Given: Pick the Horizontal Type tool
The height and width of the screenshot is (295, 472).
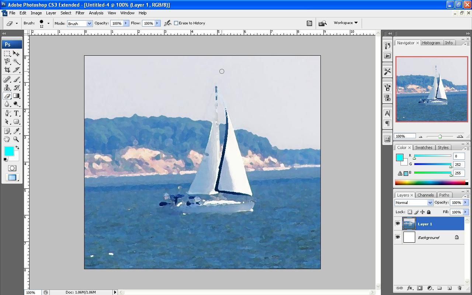Looking at the screenshot, I should pyautogui.click(x=17, y=113).
